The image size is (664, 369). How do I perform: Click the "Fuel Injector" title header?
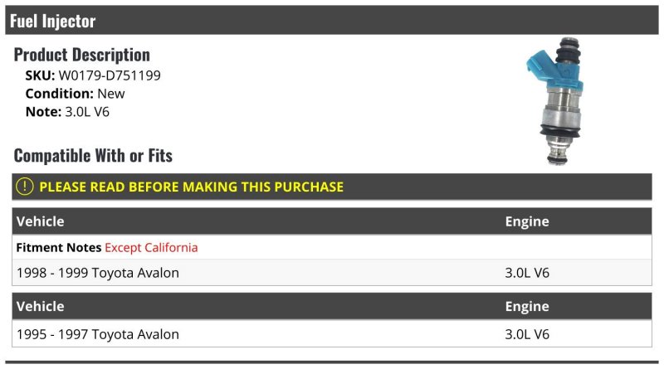(53, 22)
